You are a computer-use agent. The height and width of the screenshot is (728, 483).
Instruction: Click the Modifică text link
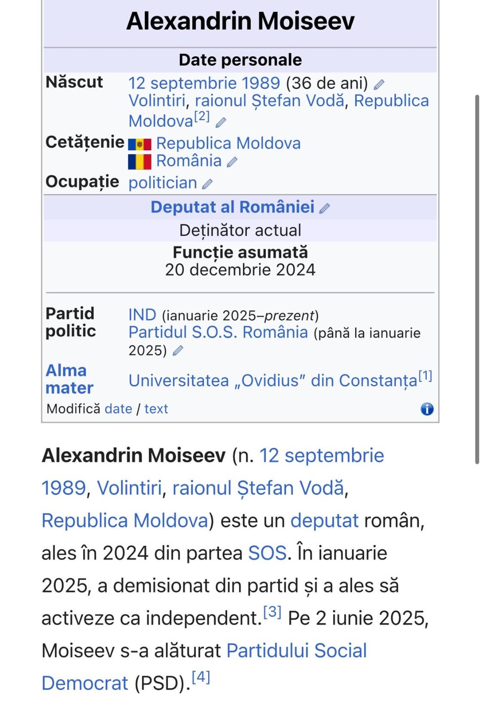pyautogui.click(x=156, y=409)
